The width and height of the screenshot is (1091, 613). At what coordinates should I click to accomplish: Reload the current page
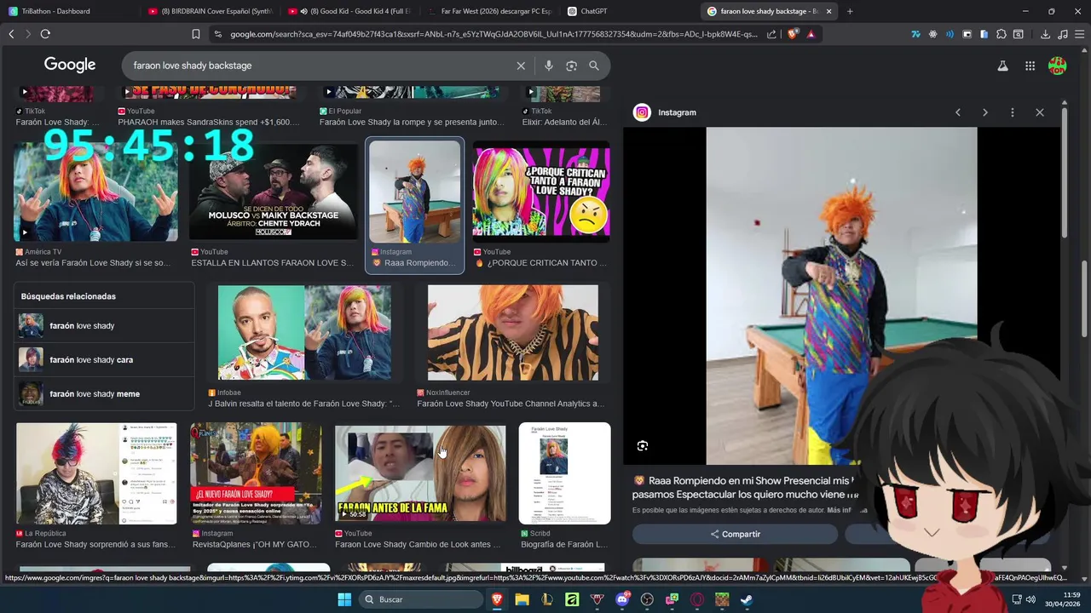pyautogui.click(x=45, y=34)
